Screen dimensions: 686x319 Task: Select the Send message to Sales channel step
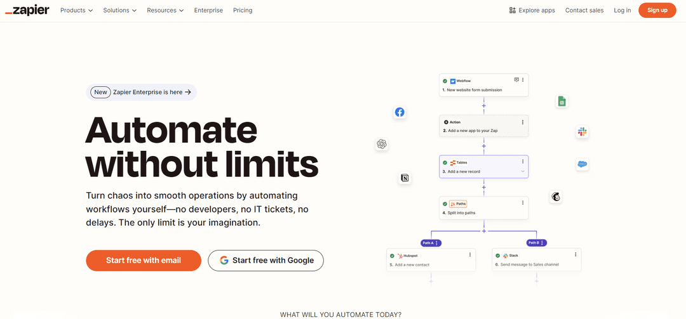pos(537,259)
